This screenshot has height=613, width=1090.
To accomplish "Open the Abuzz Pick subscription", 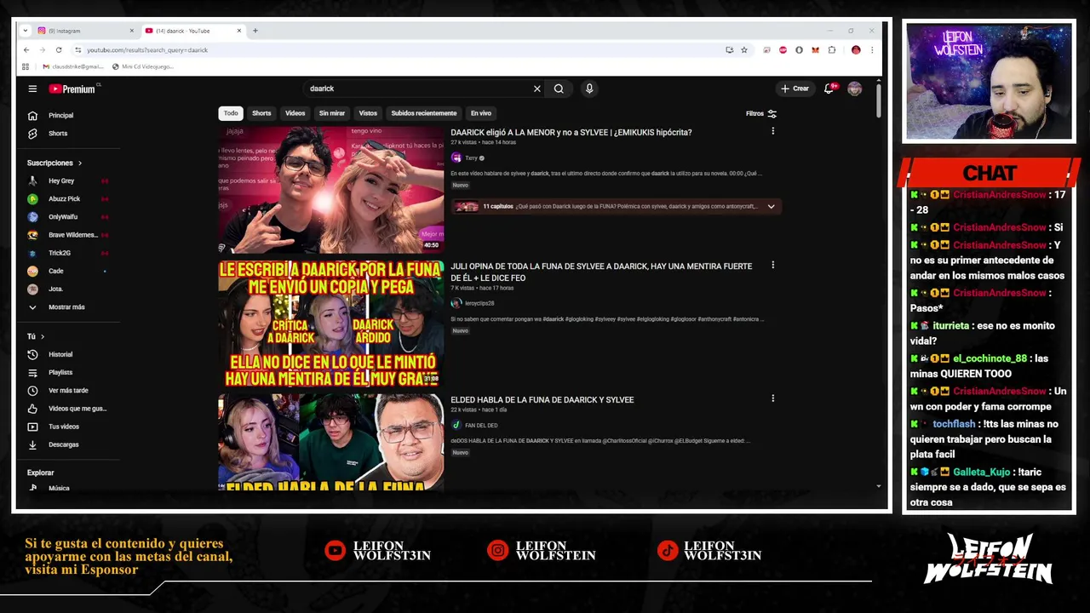I will [64, 199].
